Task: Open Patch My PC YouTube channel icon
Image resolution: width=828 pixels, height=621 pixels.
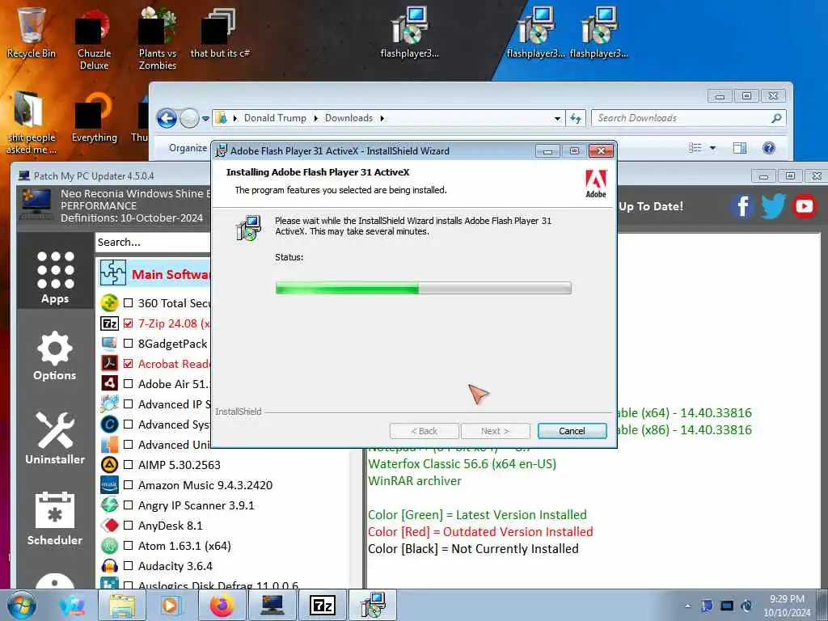Action: [805, 206]
